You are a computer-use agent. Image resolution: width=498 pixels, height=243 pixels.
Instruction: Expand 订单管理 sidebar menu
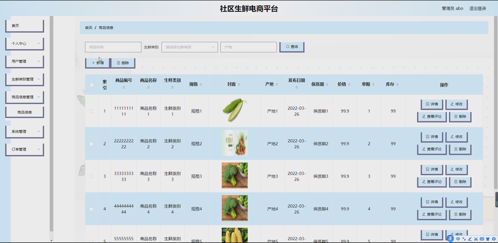click(x=25, y=150)
